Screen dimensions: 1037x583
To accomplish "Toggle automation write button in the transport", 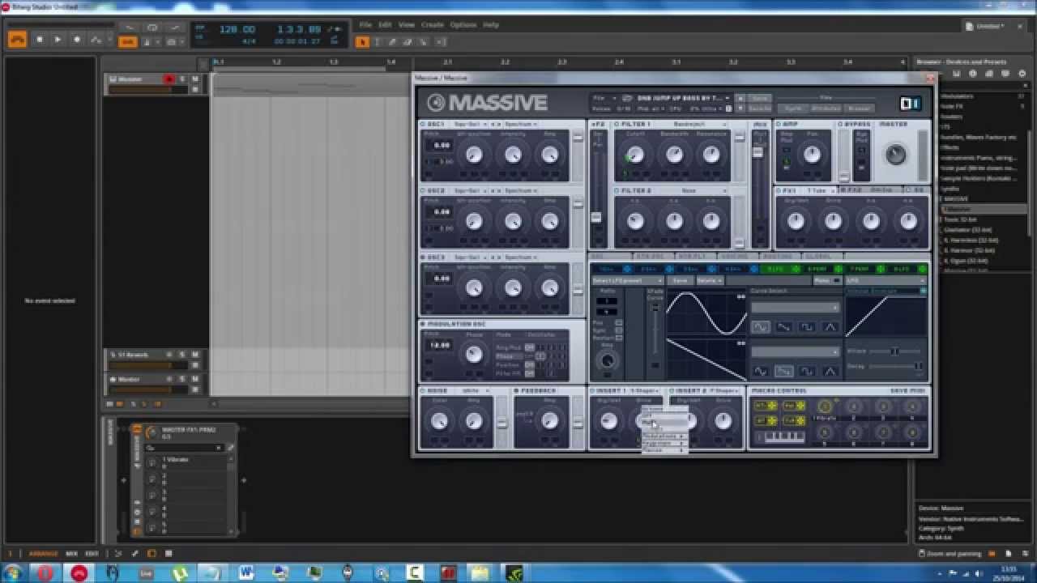I will 96,39.
